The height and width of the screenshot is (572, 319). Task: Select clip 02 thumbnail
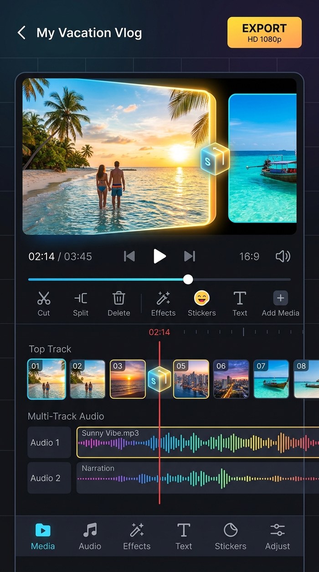tap(87, 379)
